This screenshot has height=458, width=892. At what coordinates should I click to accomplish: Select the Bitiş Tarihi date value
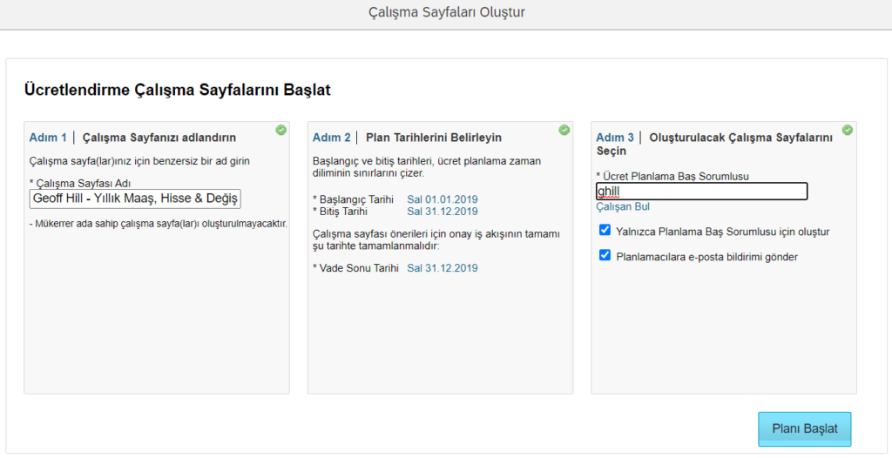[x=442, y=211]
